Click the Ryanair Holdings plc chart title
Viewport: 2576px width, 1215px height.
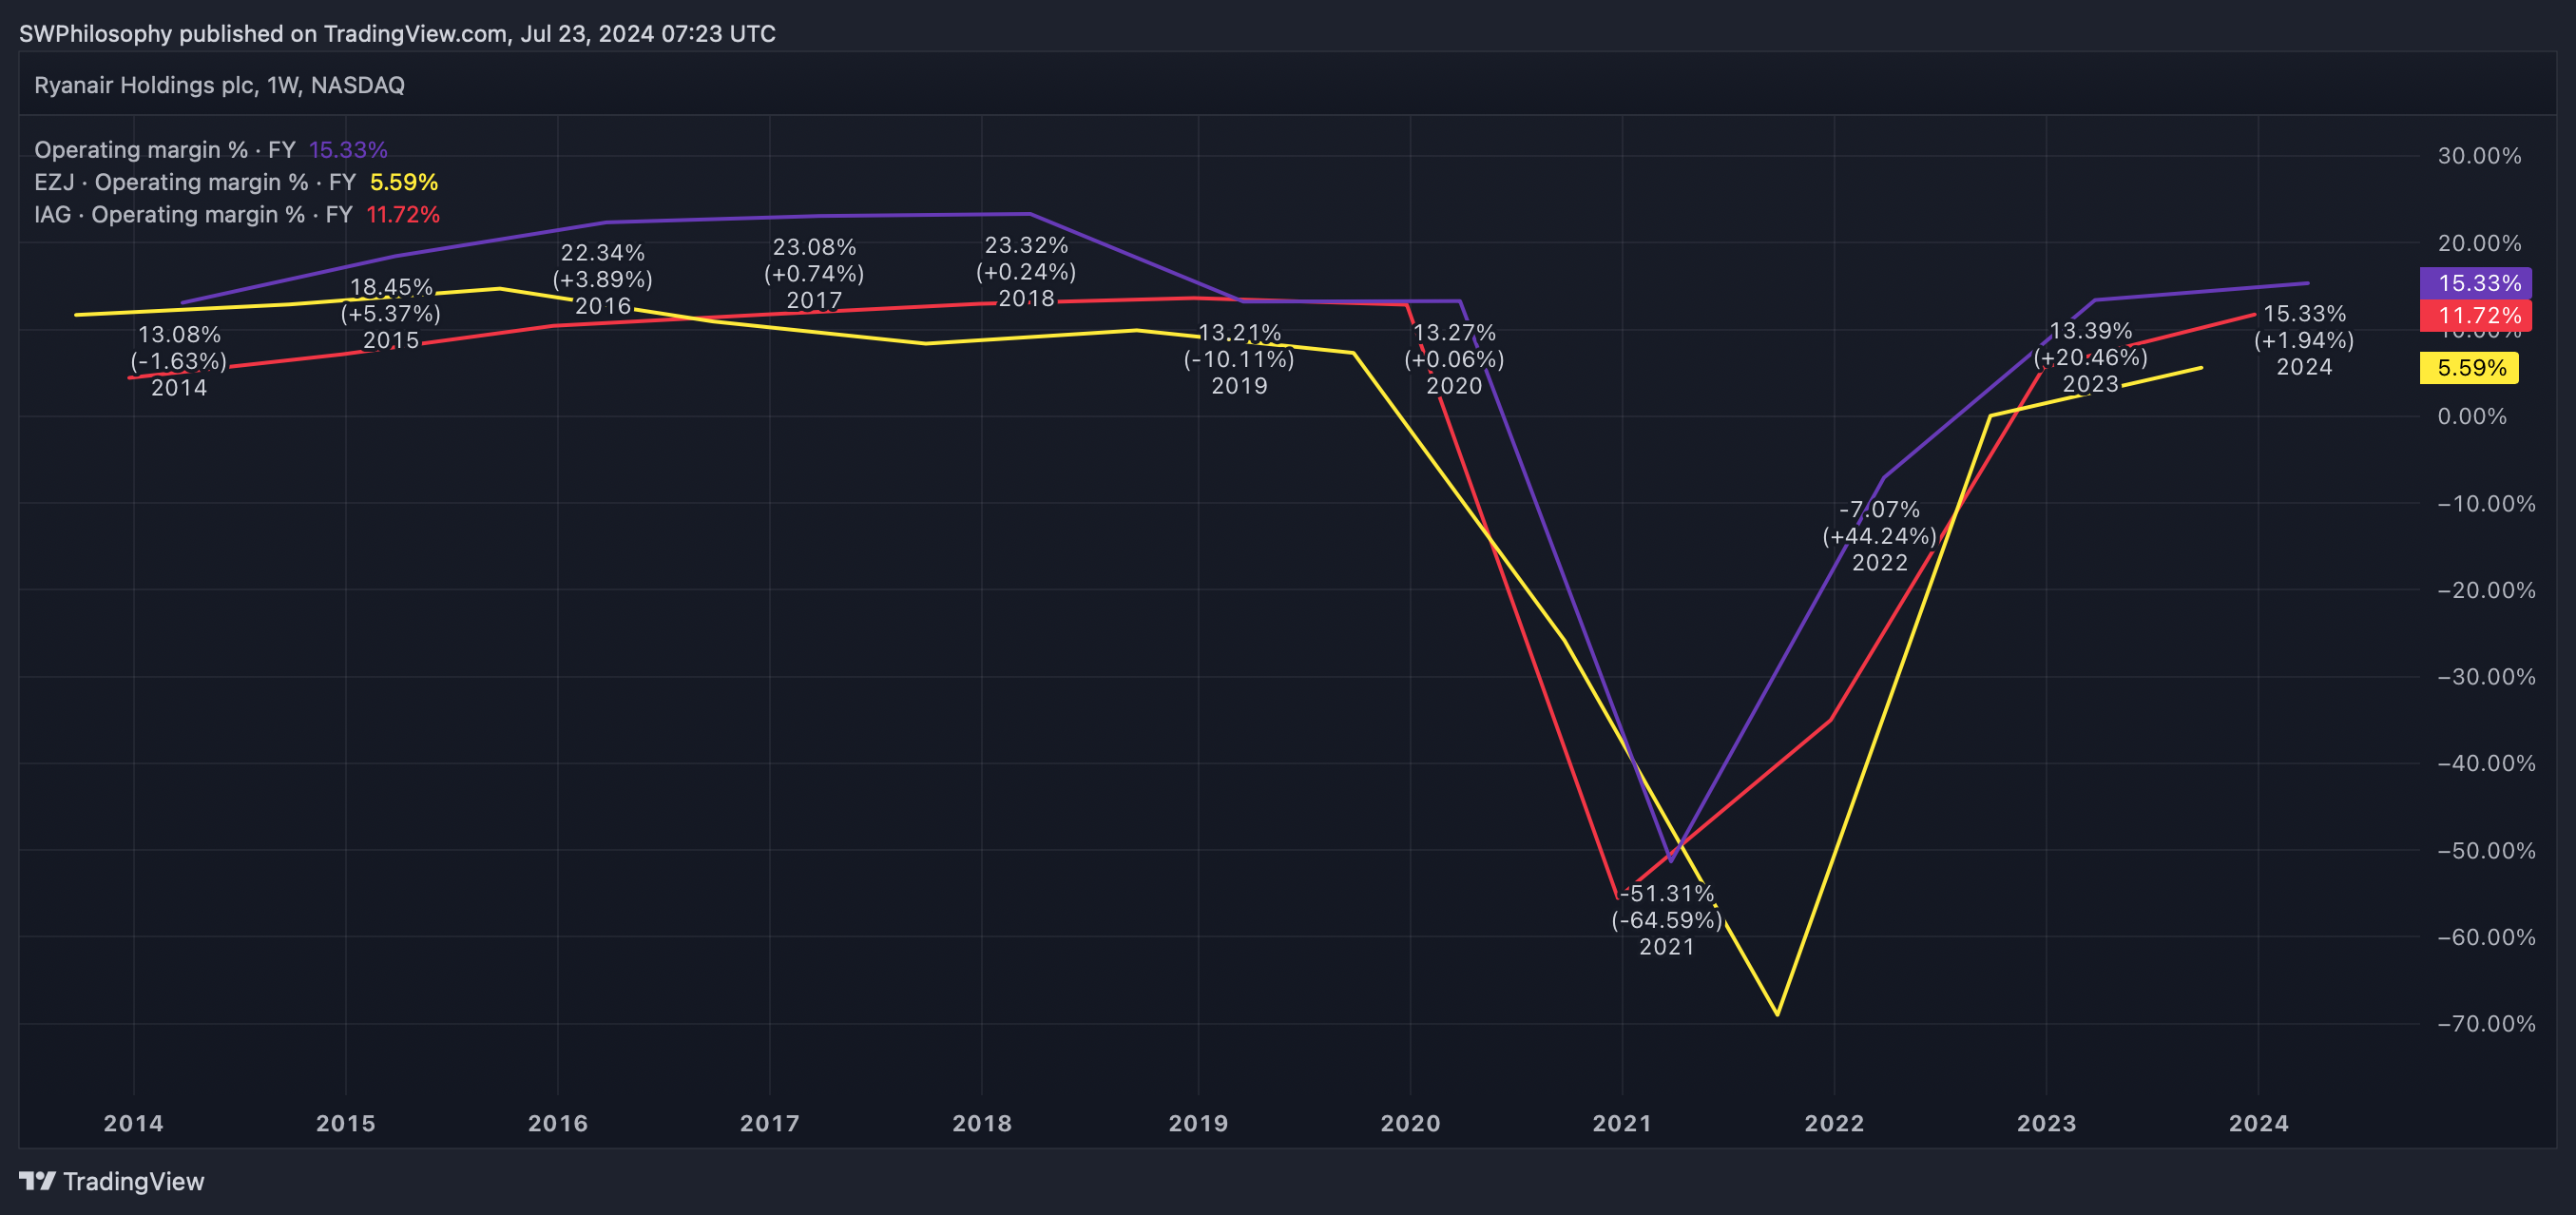(x=219, y=85)
